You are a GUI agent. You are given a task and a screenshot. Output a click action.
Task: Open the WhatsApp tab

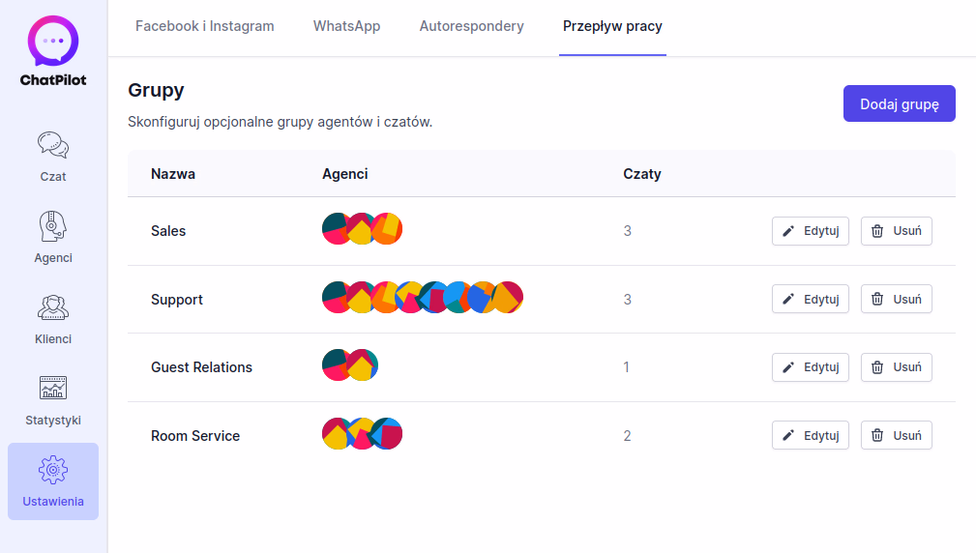pyautogui.click(x=346, y=26)
